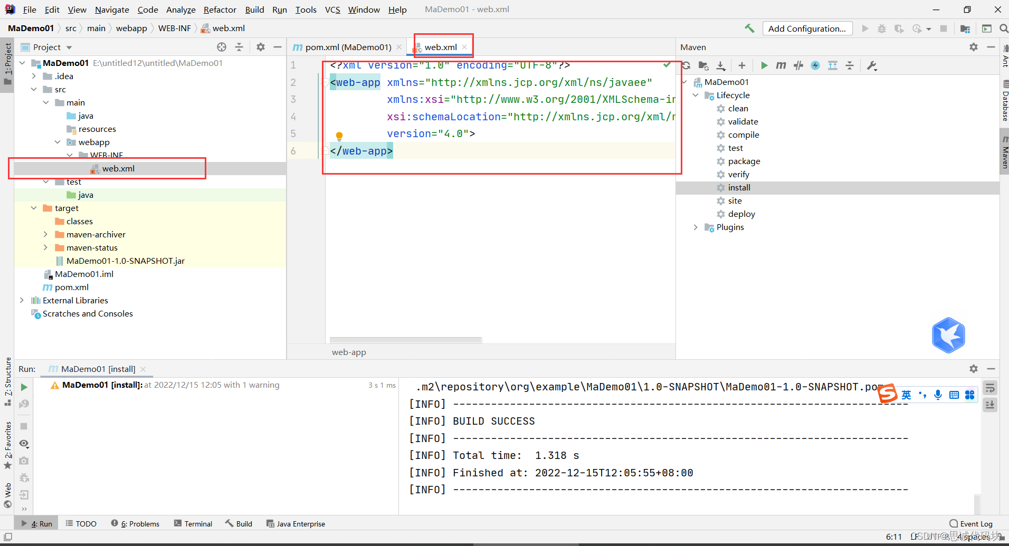The image size is (1009, 546).
Task: Expand the maven-archiver folder
Action: [45, 234]
